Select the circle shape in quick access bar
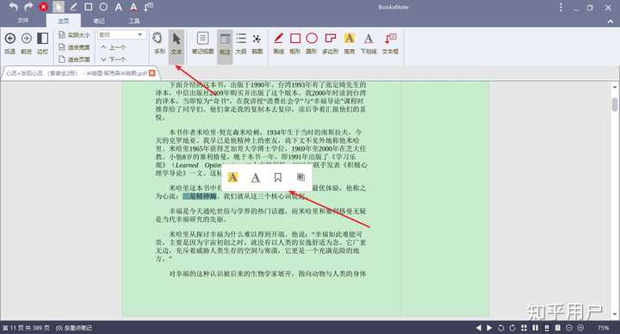This screenshot has height=334, width=620. tap(103, 7)
